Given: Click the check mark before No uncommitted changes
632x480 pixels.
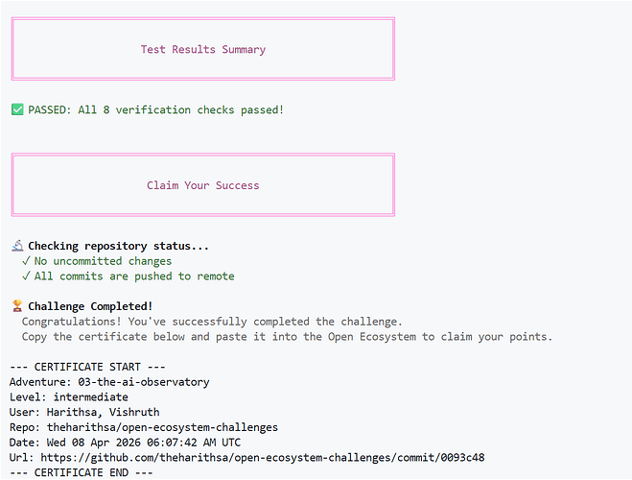Looking at the screenshot, I should point(26,261).
